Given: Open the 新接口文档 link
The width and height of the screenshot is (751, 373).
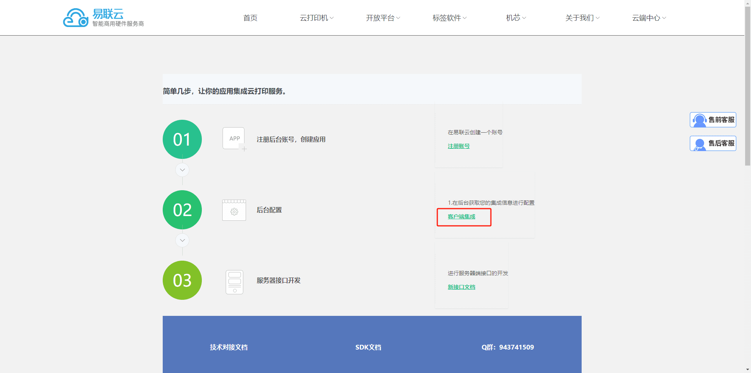Looking at the screenshot, I should tap(462, 287).
